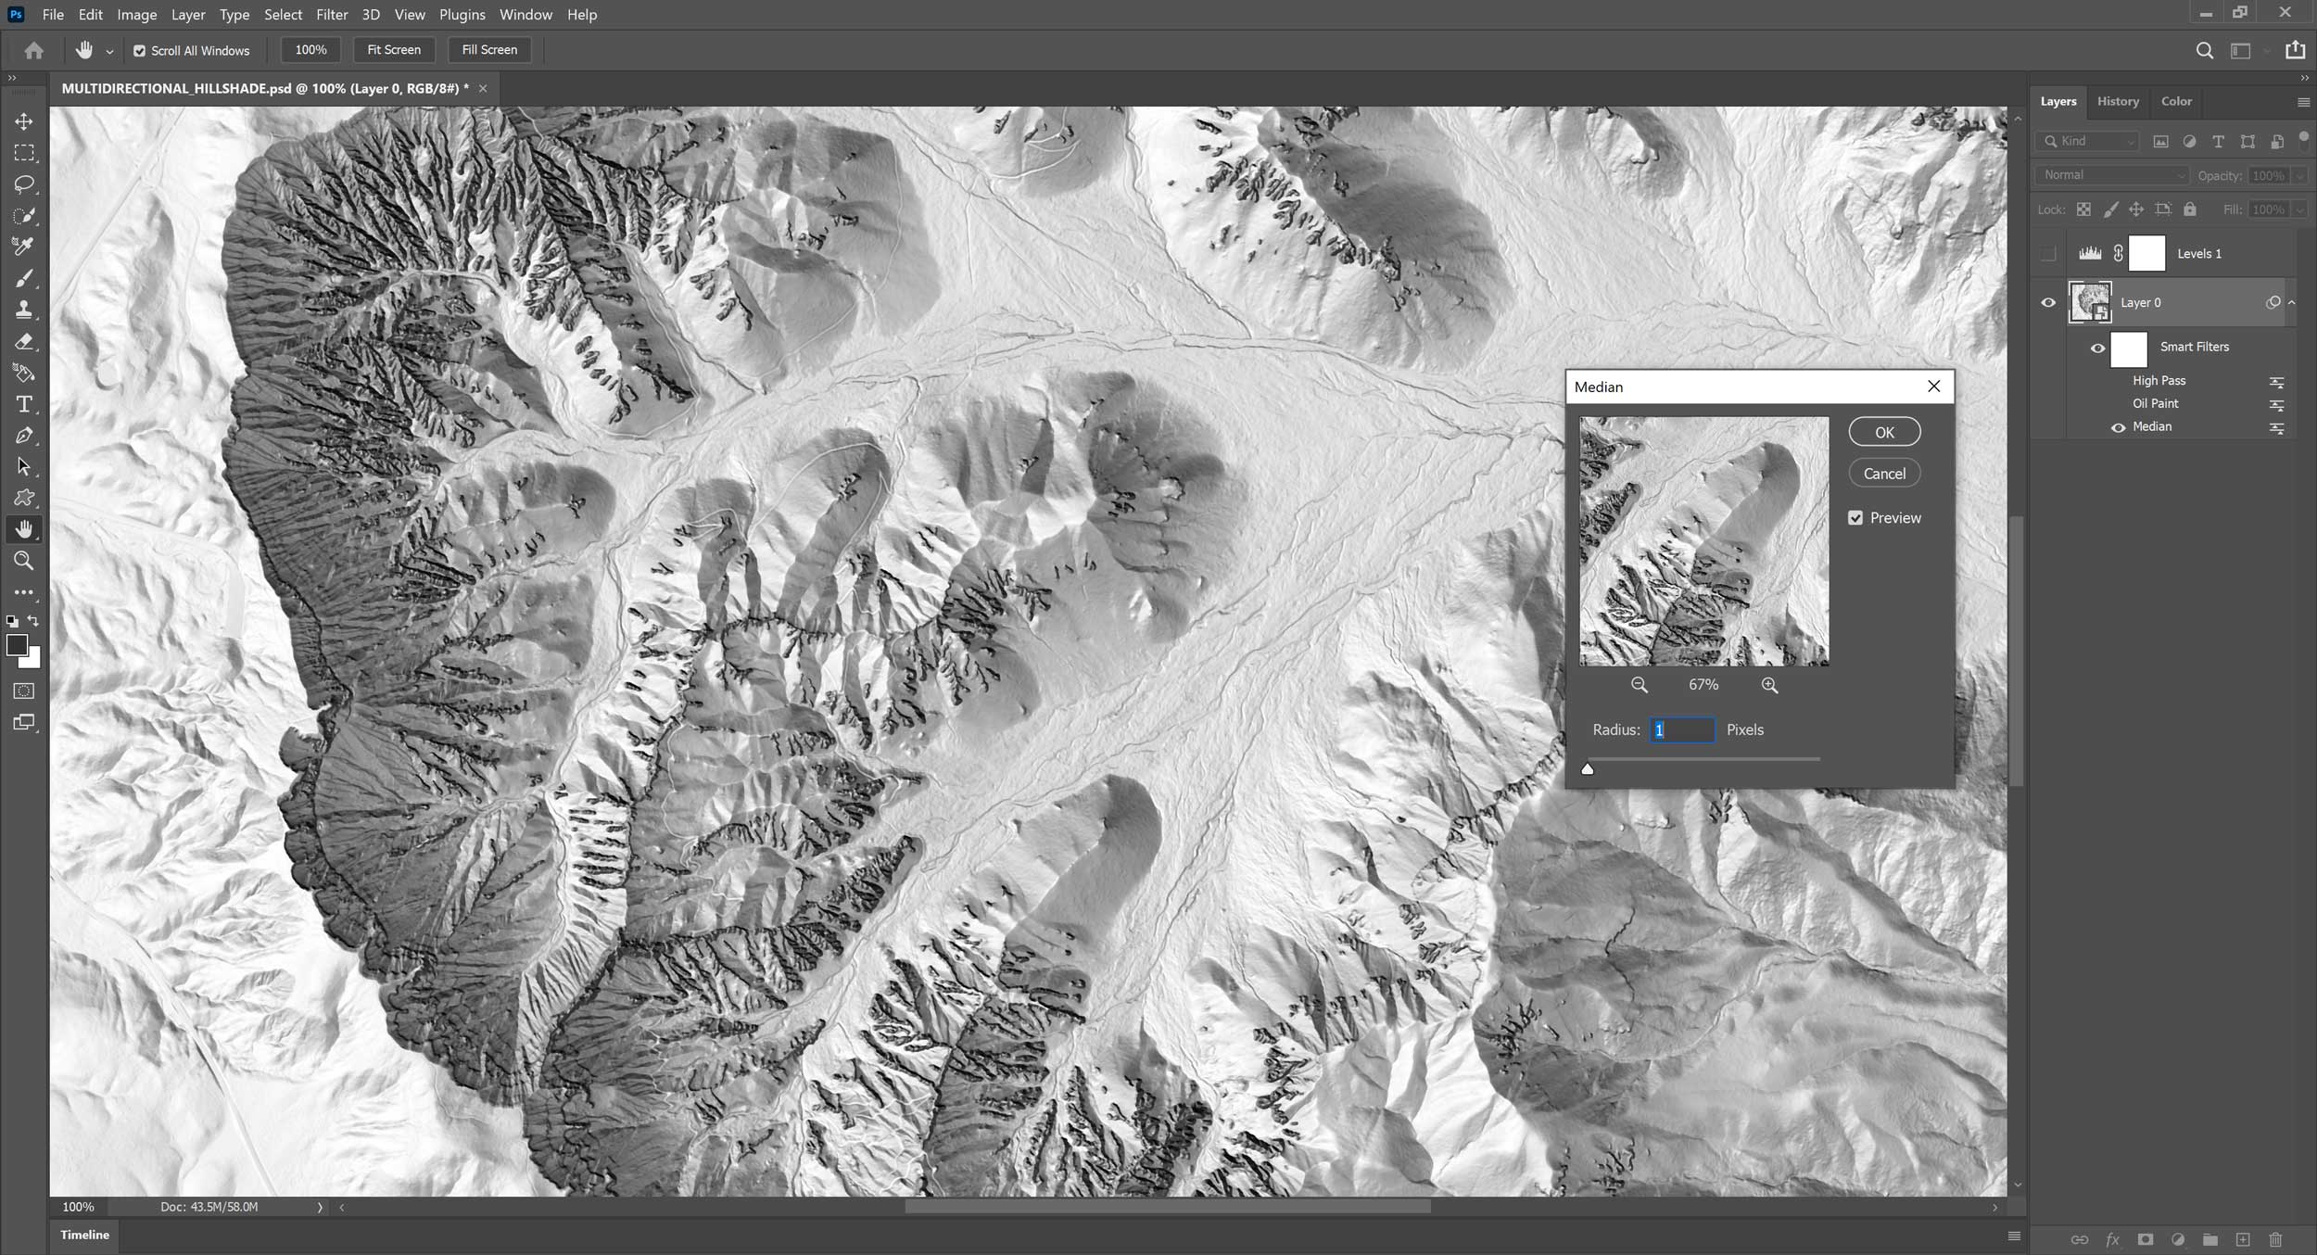Screen dimensions: 2317x1255
Task: Uncheck the Preview checkbox in Median dialog
Action: point(1855,518)
